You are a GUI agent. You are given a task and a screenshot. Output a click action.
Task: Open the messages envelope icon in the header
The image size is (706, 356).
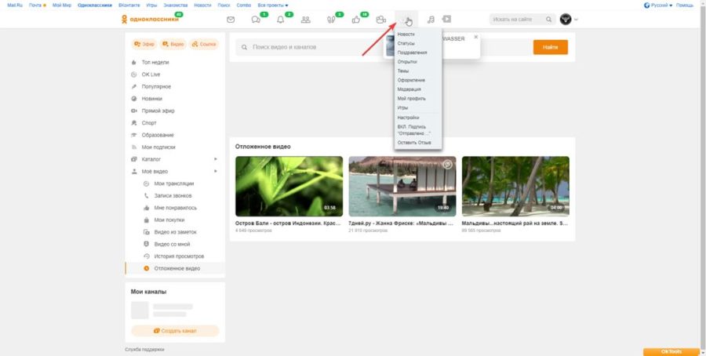(x=231, y=20)
